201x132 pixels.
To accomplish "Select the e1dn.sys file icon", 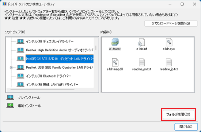I will [x=169, y=42].
